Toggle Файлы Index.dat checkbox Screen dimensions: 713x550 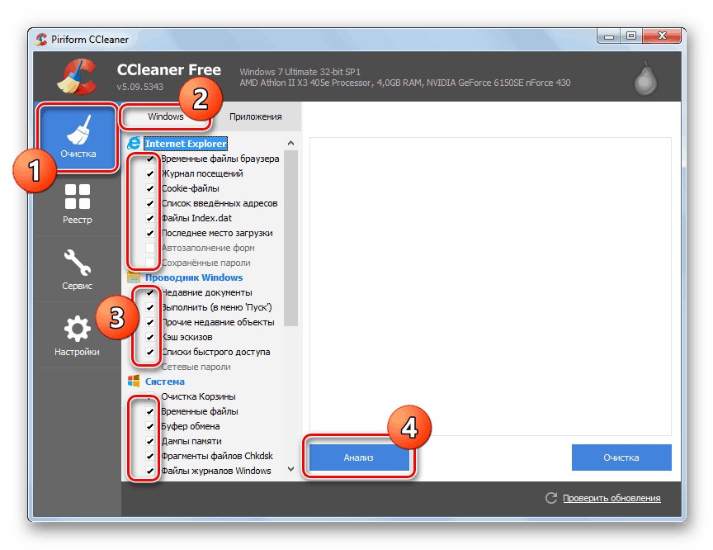(150, 218)
